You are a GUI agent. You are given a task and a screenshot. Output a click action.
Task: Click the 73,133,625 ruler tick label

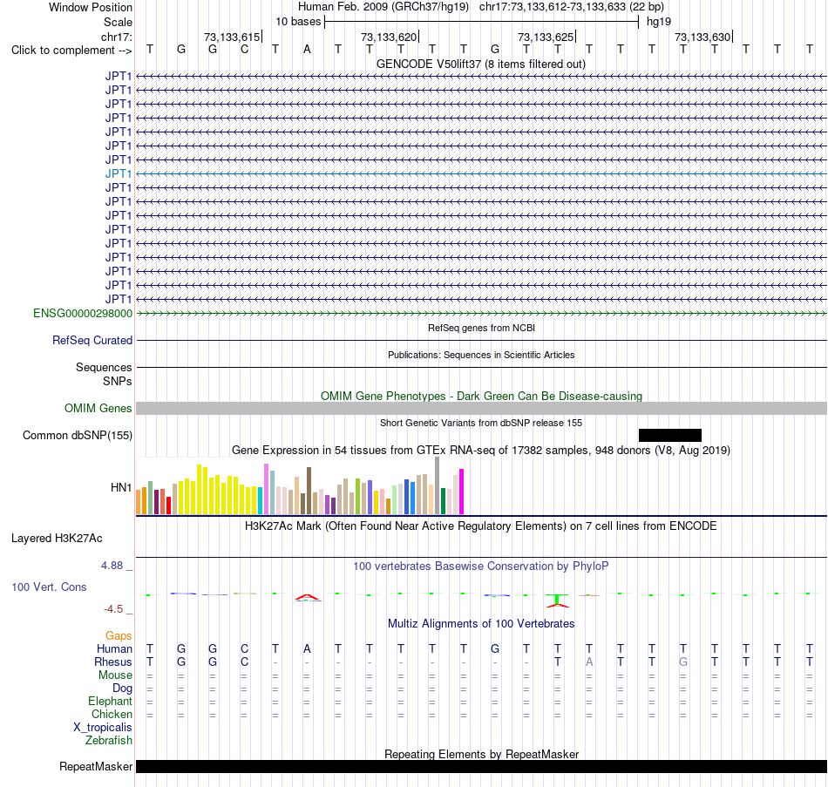[546, 37]
